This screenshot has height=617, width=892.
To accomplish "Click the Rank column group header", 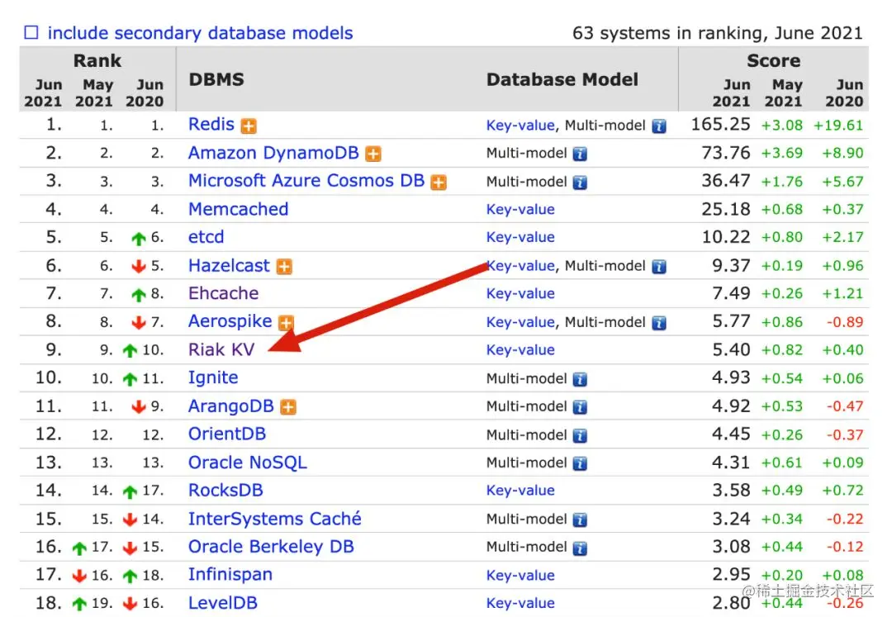I will coord(97,60).
